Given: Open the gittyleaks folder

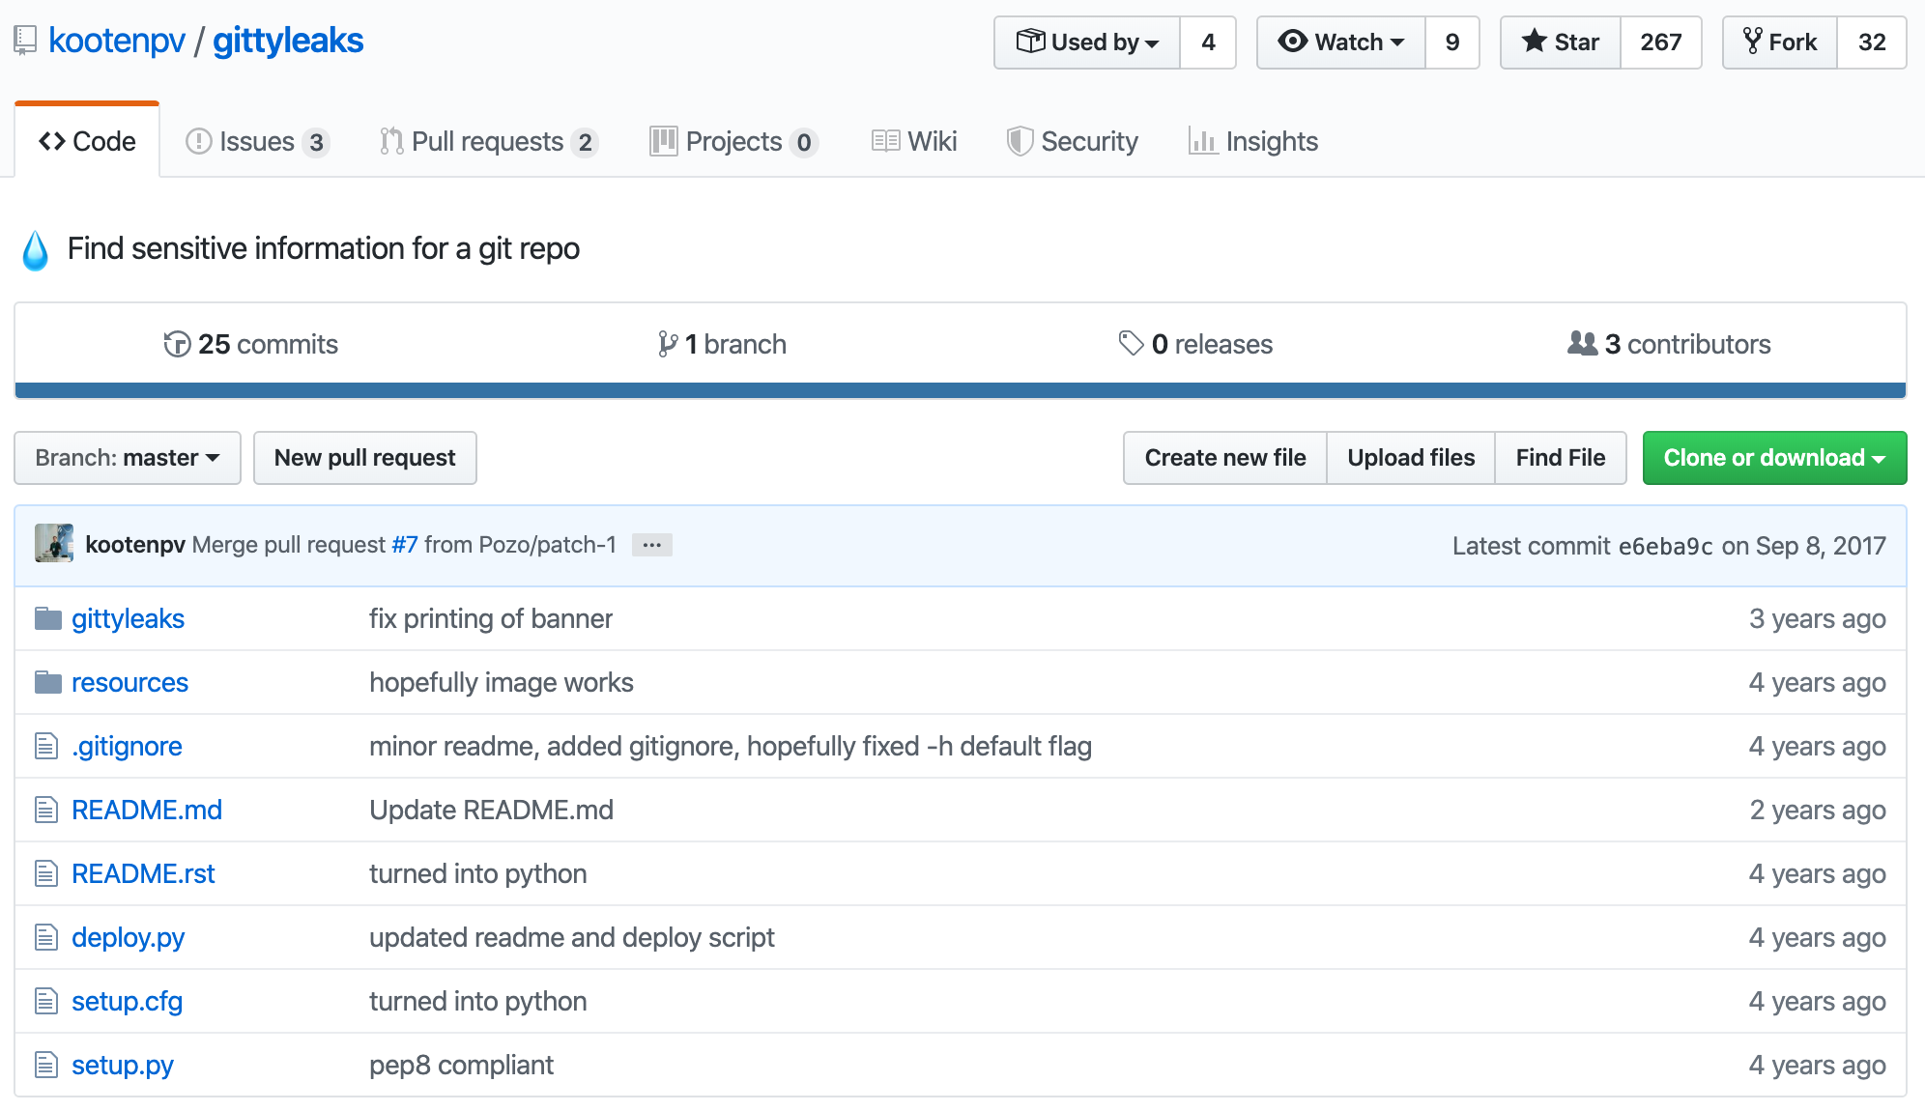Looking at the screenshot, I should [x=128, y=618].
